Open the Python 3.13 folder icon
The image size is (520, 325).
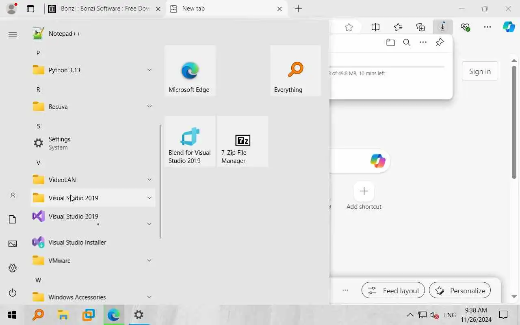tap(39, 70)
